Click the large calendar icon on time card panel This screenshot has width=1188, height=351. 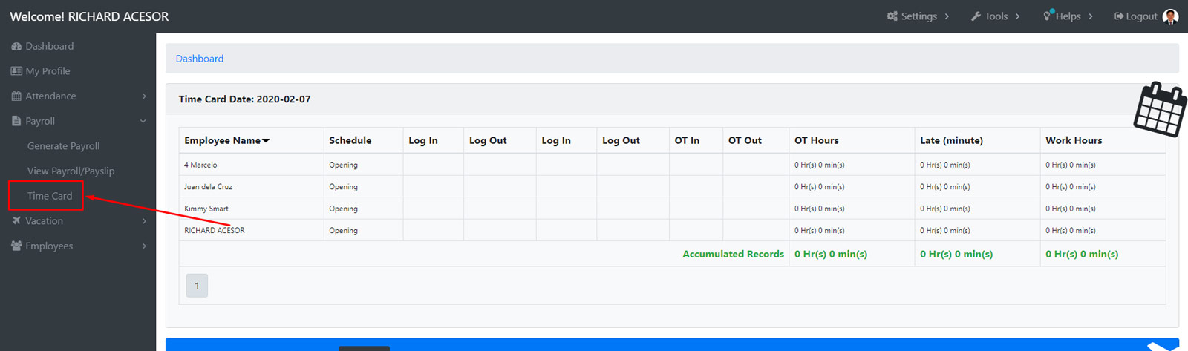coord(1160,109)
